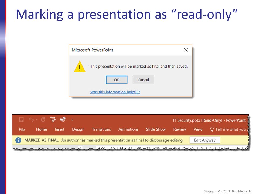
Task: Click the horizontal ruler below message bar
Action: point(172,148)
